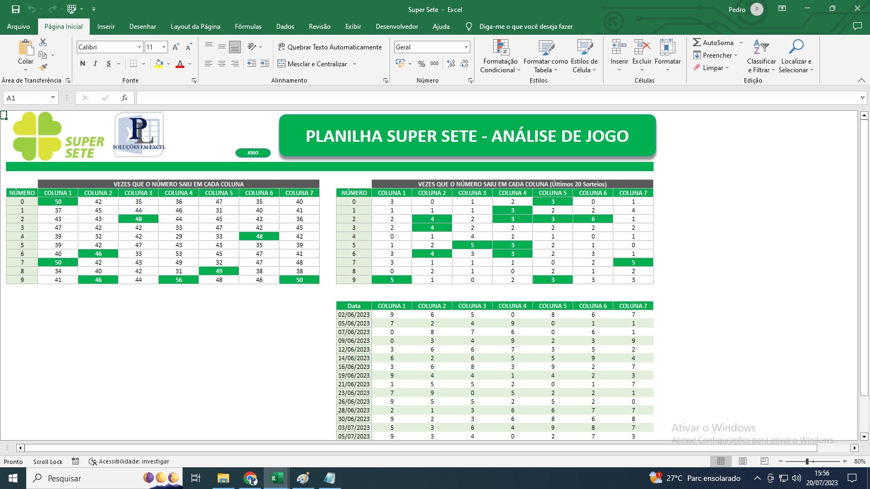This screenshot has height=489, width=870.
Task: Activate the Format Painter brush
Action: tap(43, 67)
